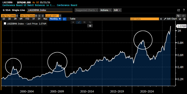The height and width of the screenshot is (94, 187).
Task: Click the Conference Board US Debit Balances description
Action: [29, 5]
